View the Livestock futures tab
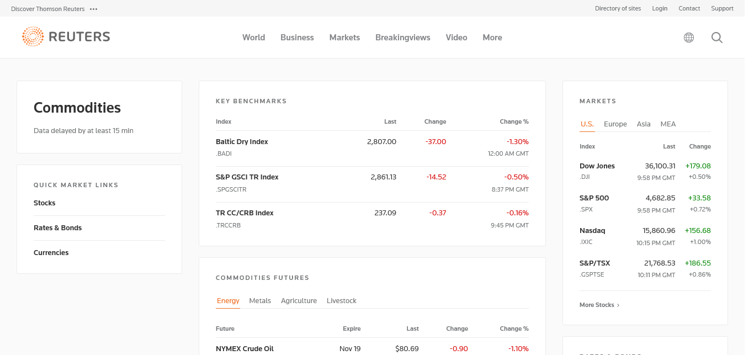 (x=341, y=301)
